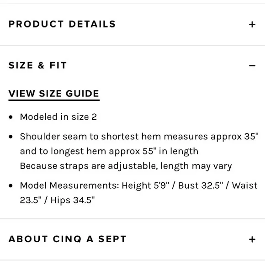This screenshot has width=265, height=265.
Task: Click the ampersand in Size & Fit title
Action: (x=41, y=65)
